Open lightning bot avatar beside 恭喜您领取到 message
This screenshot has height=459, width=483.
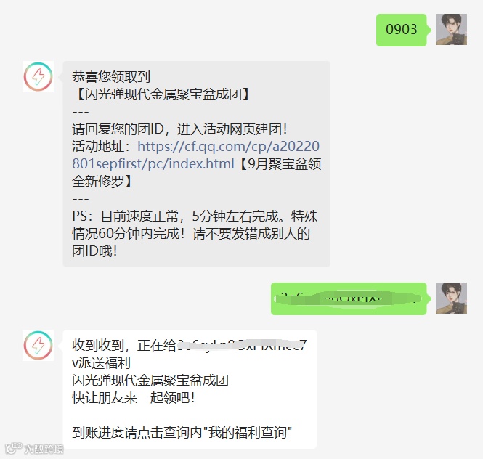pos(38,76)
